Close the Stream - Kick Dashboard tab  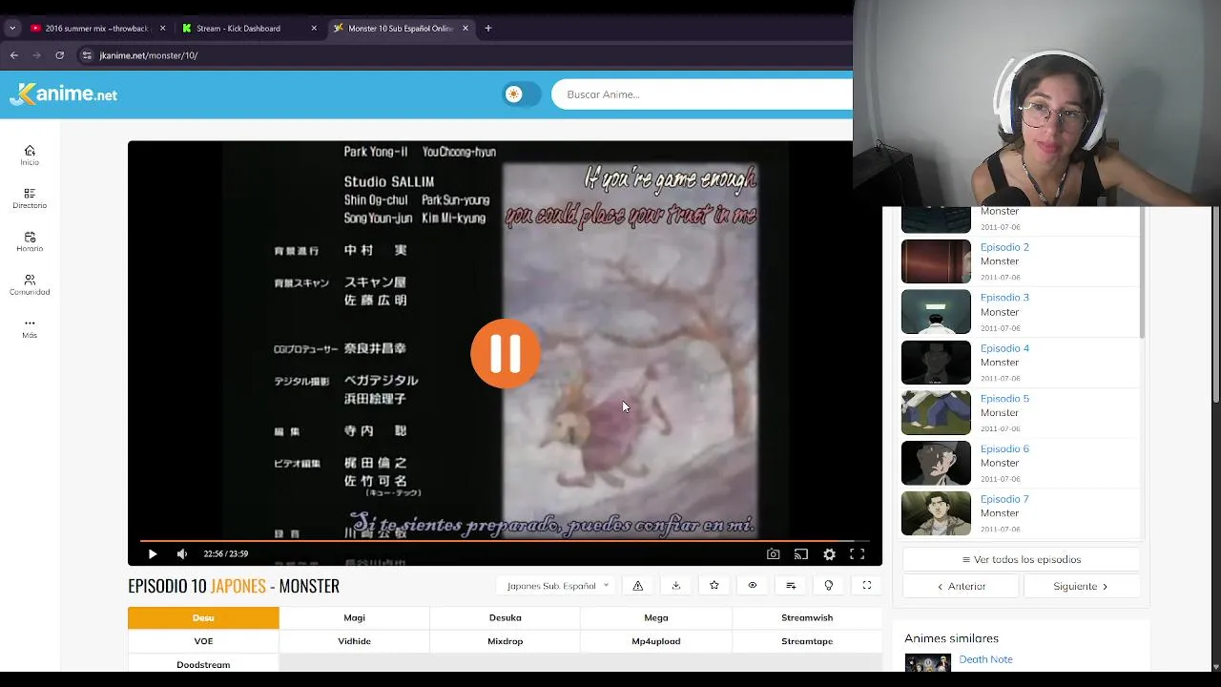click(x=314, y=29)
